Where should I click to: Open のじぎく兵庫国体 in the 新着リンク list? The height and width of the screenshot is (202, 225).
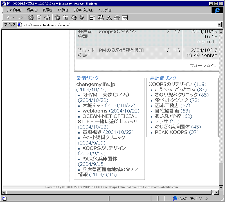(x=100, y=159)
